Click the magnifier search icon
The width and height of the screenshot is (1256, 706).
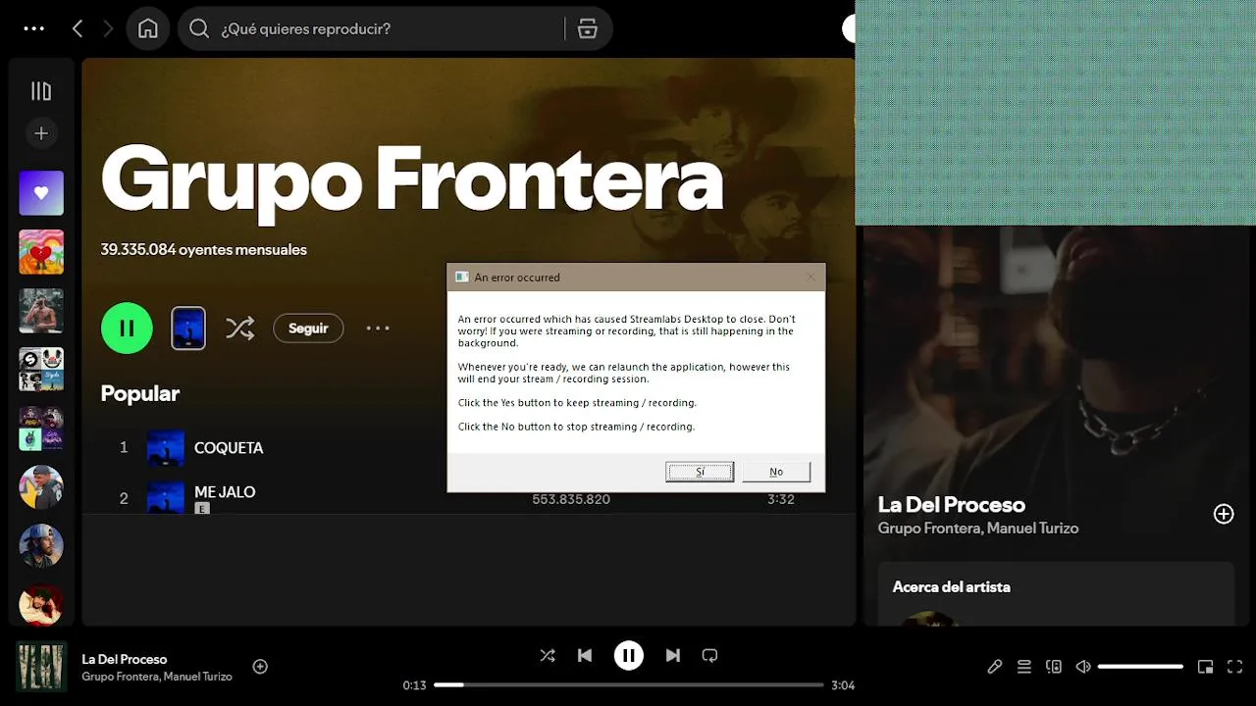(199, 28)
